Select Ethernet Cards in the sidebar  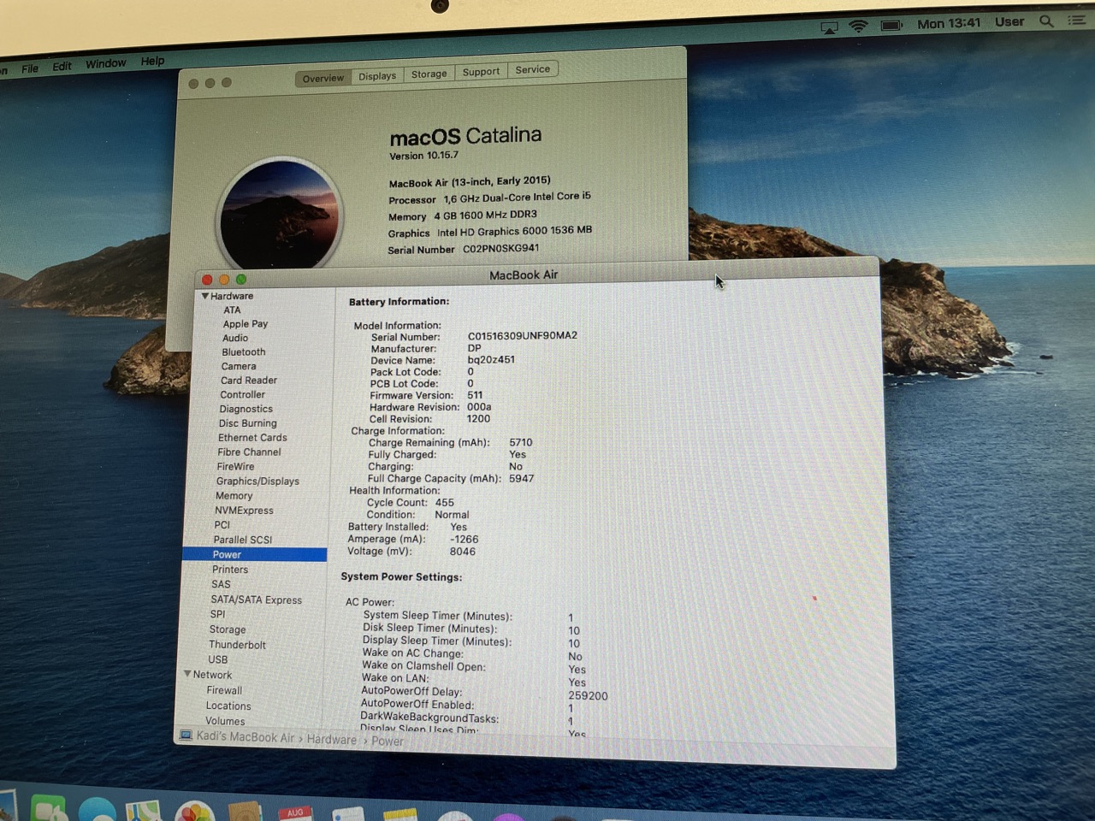[x=252, y=438]
